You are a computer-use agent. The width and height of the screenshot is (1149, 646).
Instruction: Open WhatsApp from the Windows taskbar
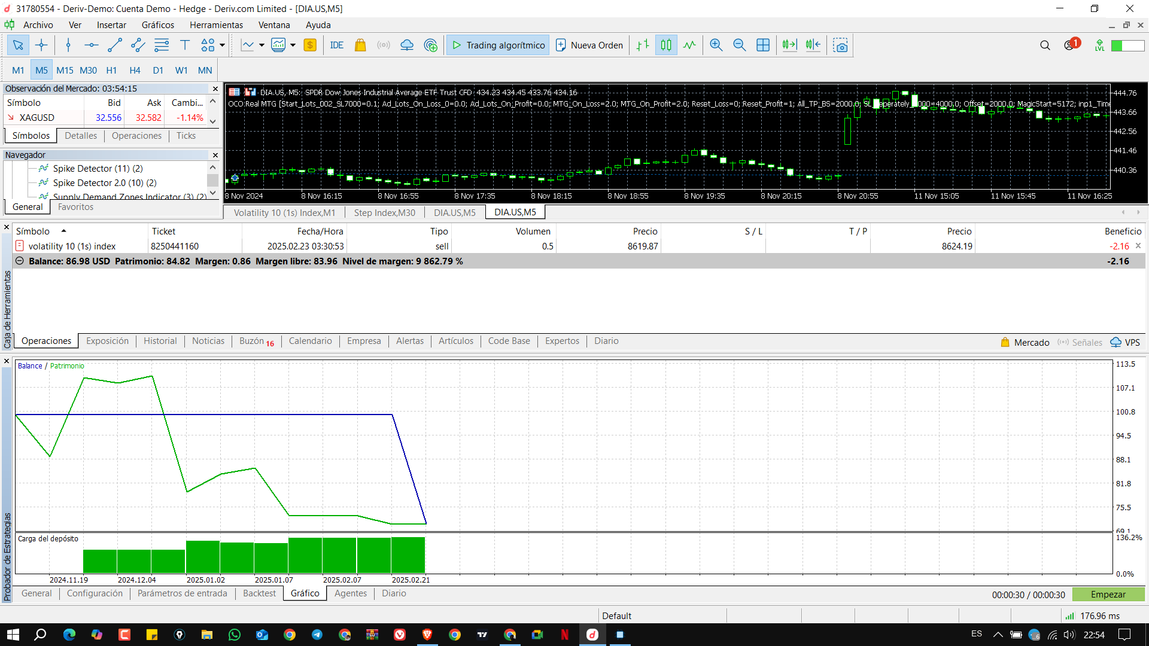(x=234, y=635)
